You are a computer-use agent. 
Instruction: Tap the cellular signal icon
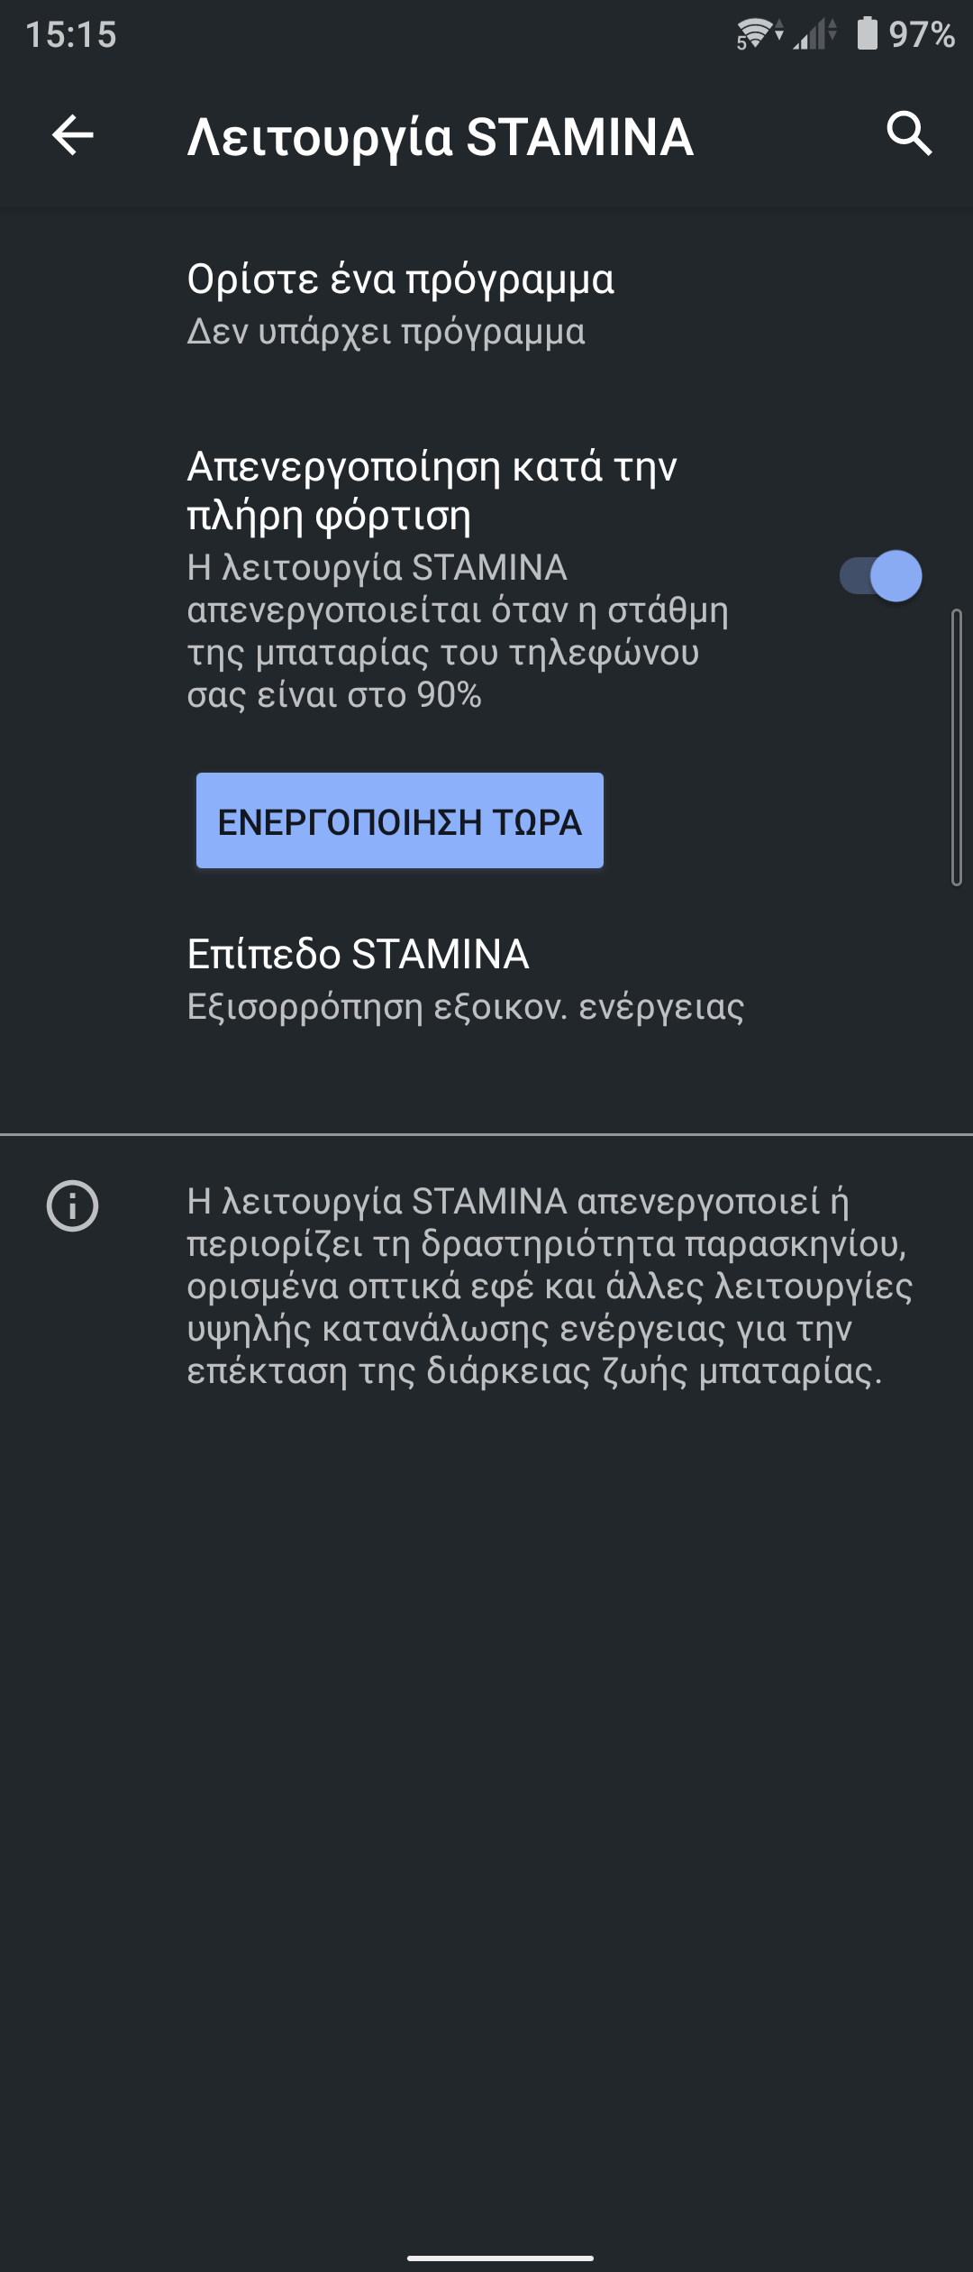pos(814,34)
